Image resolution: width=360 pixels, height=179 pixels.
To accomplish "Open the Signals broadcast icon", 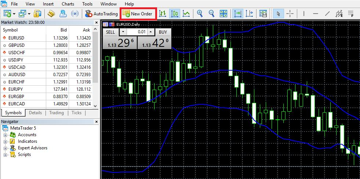I will (x=74, y=14).
